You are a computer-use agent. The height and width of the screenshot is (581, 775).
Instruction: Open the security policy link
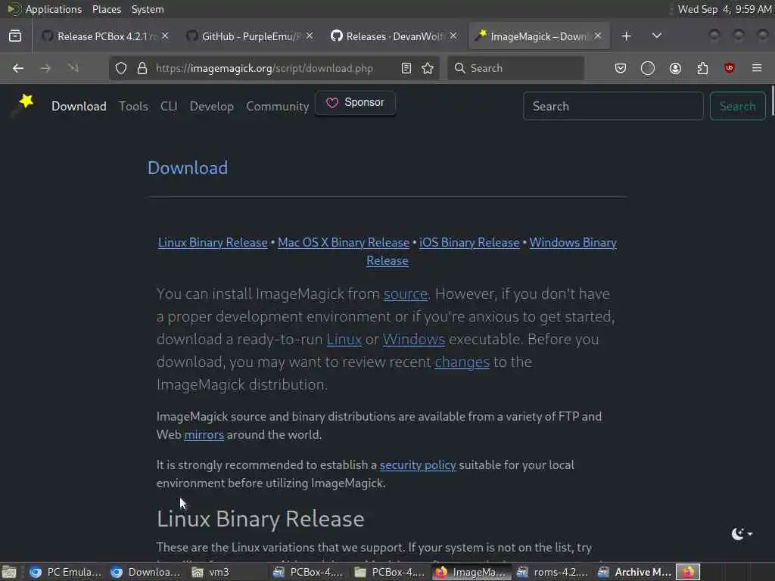pos(418,465)
